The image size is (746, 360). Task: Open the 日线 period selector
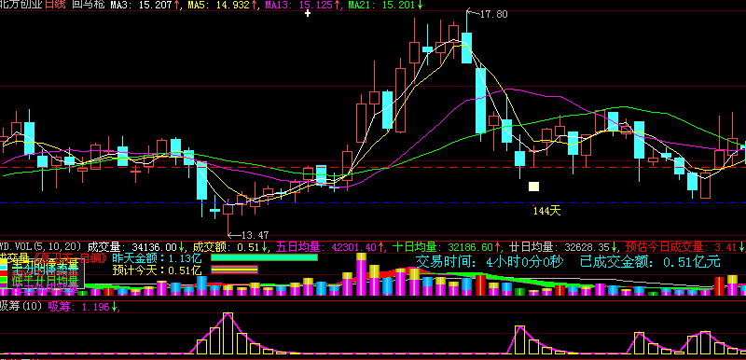(x=56, y=6)
